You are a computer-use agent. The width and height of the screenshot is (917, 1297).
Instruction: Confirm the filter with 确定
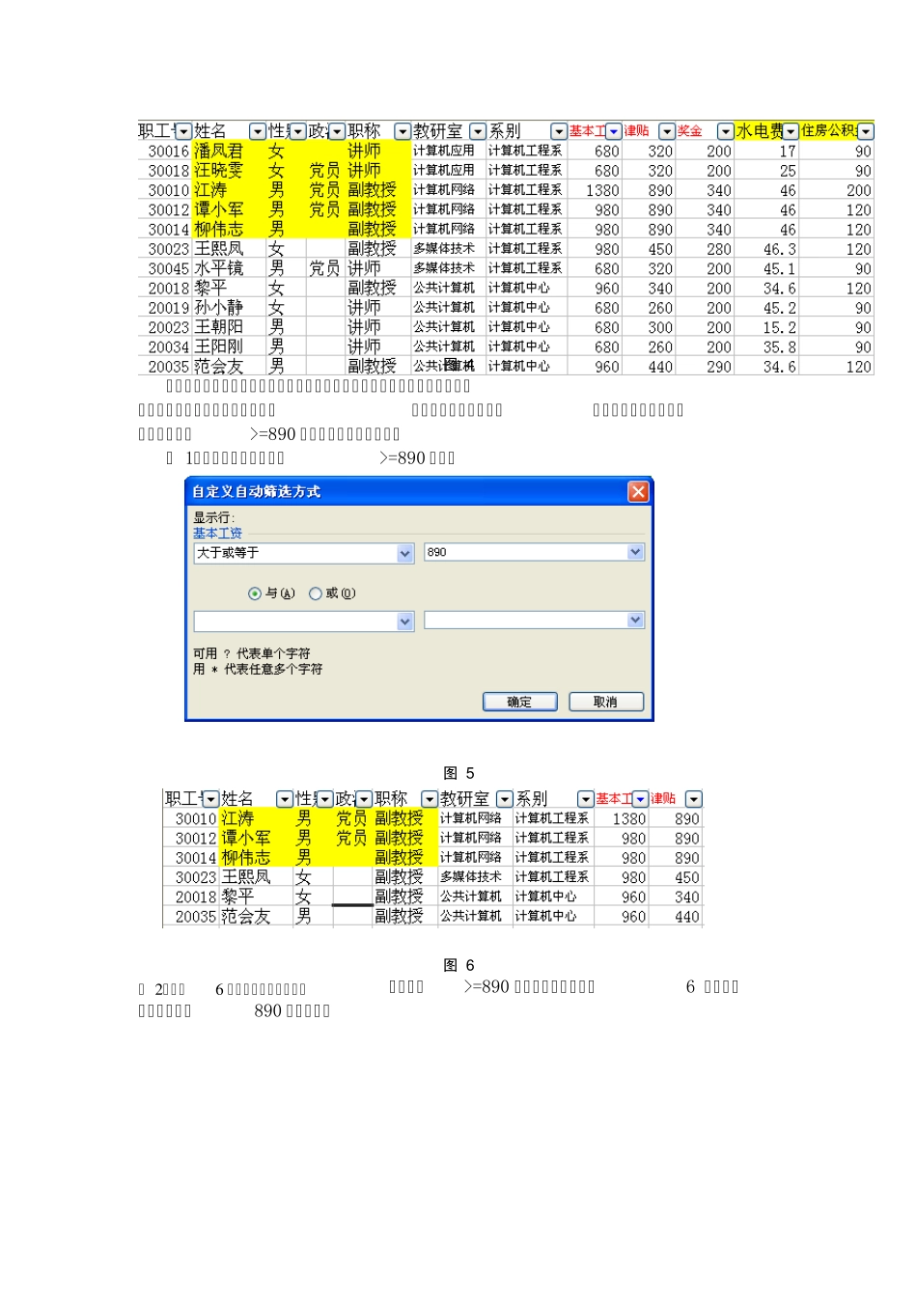tap(520, 702)
